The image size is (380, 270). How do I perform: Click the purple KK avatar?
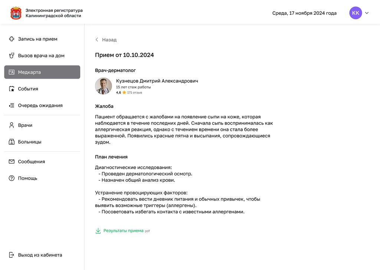(x=356, y=13)
